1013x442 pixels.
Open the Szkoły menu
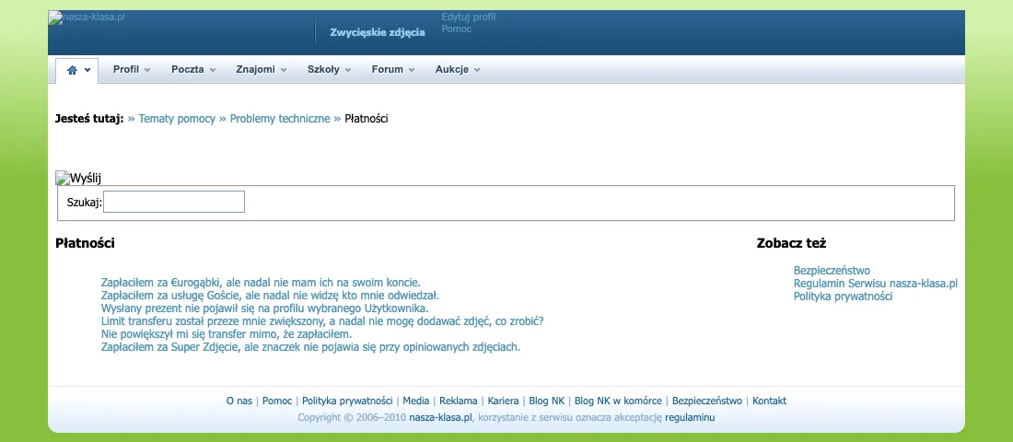tap(323, 69)
